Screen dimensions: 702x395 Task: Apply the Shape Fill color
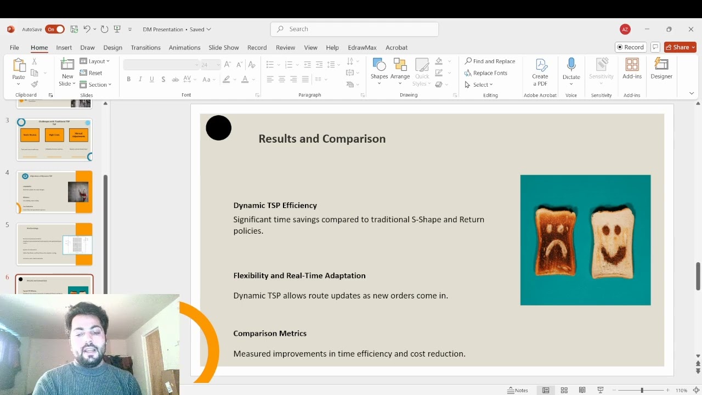pyautogui.click(x=439, y=61)
